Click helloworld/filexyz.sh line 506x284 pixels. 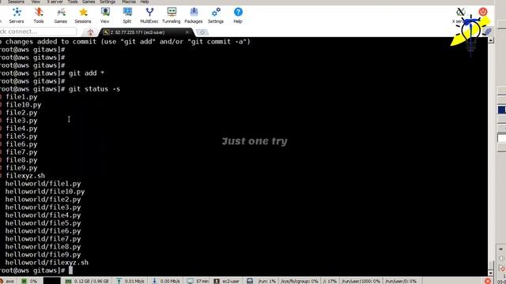[x=47, y=263]
